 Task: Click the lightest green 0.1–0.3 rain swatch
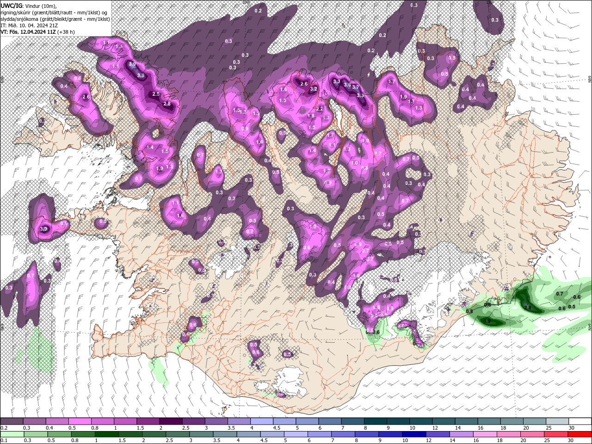(x=12, y=434)
